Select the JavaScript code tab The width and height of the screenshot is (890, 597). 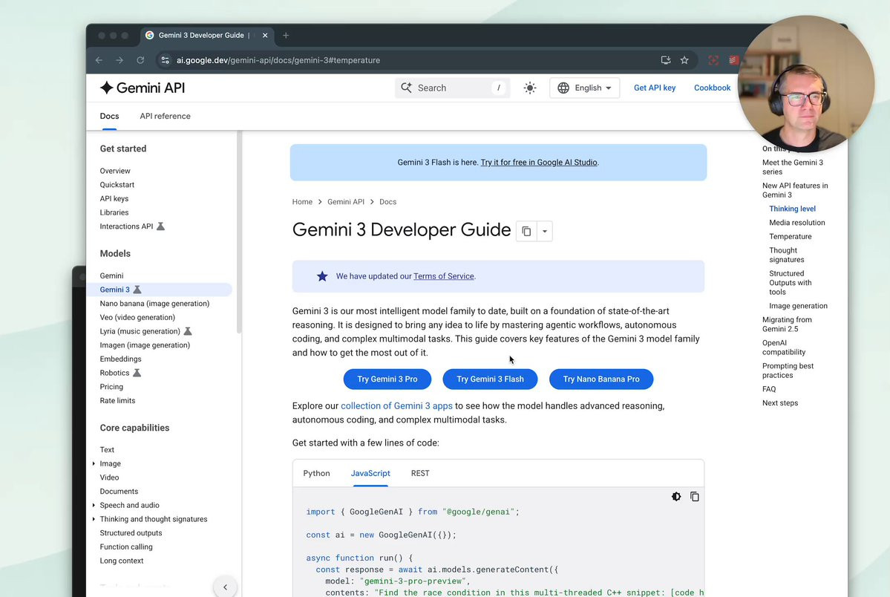pyautogui.click(x=370, y=473)
